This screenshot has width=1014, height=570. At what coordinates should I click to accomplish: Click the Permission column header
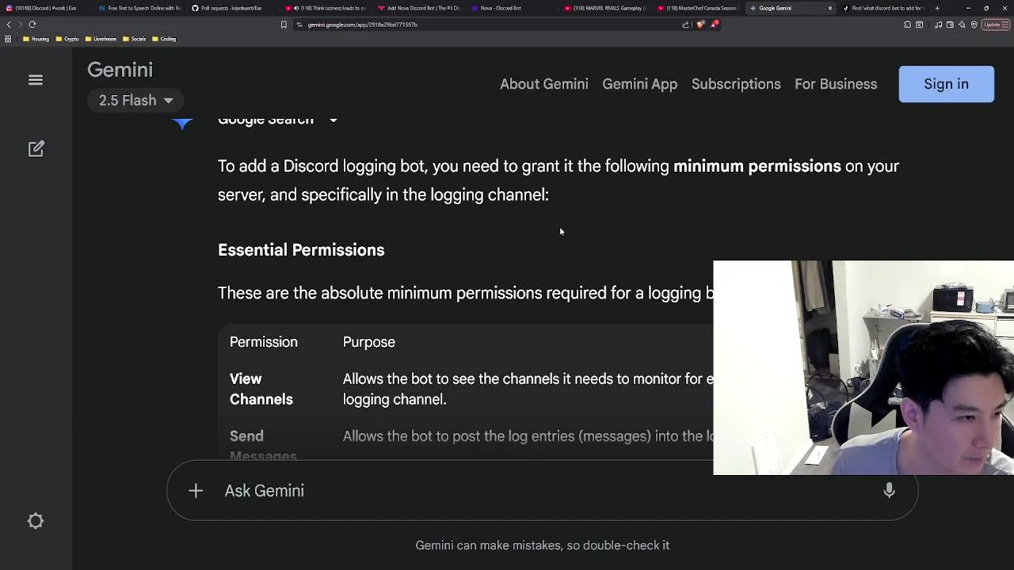click(264, 342)
